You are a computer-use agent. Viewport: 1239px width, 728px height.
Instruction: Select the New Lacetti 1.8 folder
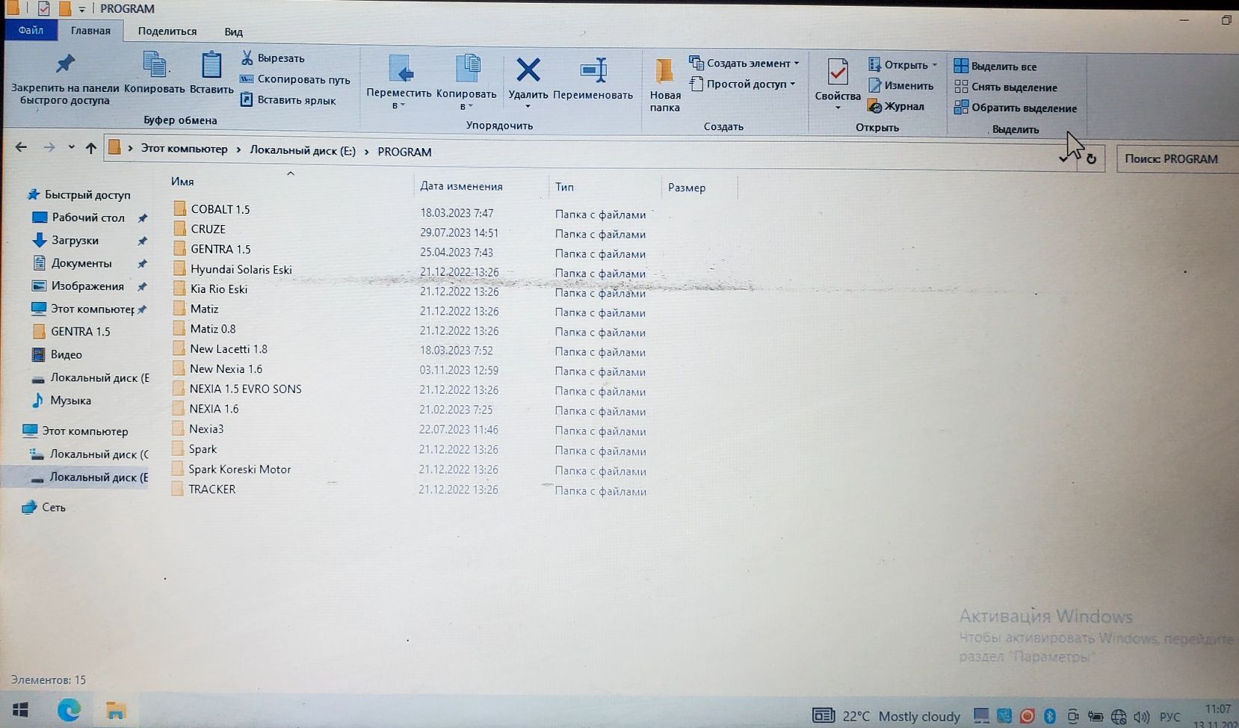[220, 348]
